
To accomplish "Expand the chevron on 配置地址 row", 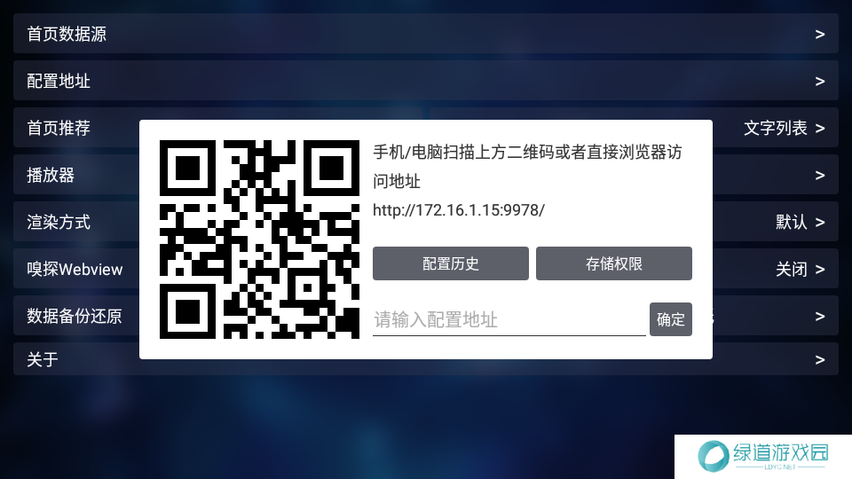I will click(820, 81).
